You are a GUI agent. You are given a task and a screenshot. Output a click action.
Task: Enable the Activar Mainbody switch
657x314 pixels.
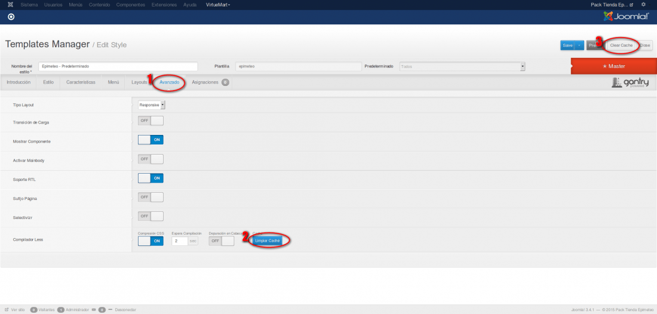coord(151,159)
